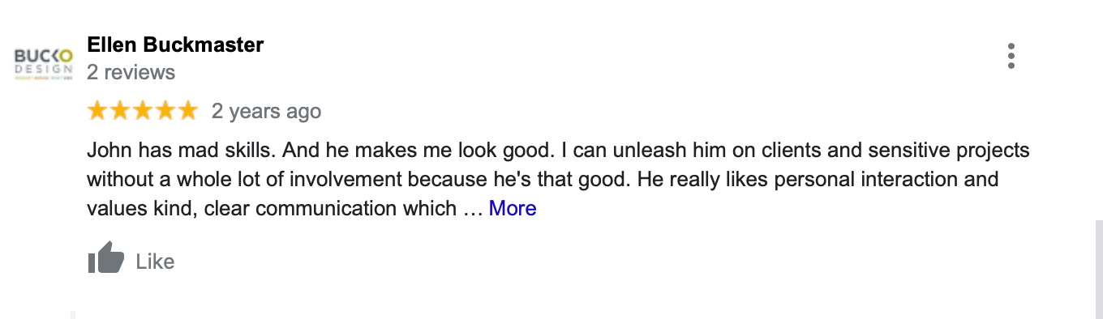Click the "2 years ago" timestamp
This screenshot has height=319, width=1103.
(267, 111)
